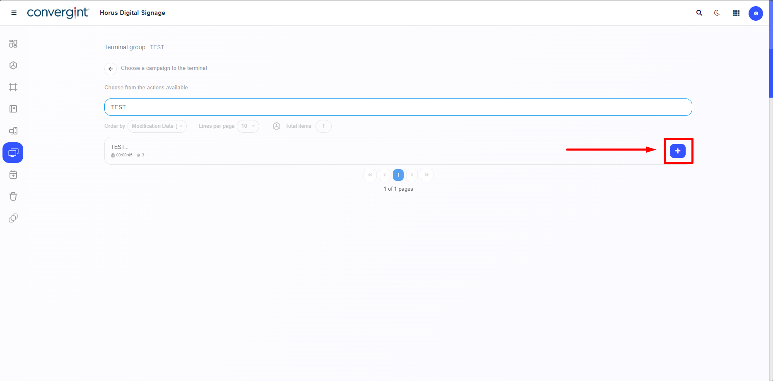773x381 pixels.
Task: Open the calendar schedule sidebar icon
Action: click(x=13, y=175)
